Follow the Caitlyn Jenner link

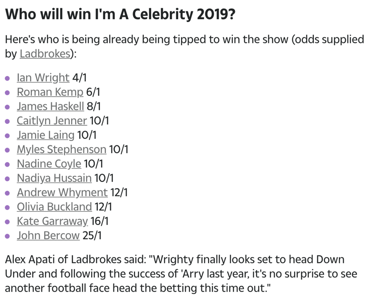[x=52, y=121]
